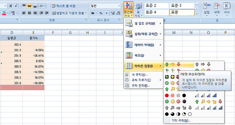The image size is (235, 125).
Task: Select column E header
Action: click(x=34, y=33)
